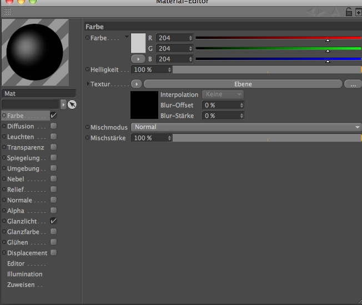The image size is (362, 305).
Task: Click the black texture preview thumbnail
Action: 144,105
